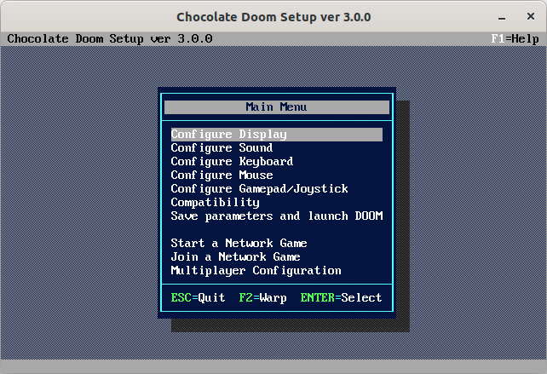The image size is (547, 374).
Task: Select the Compatibility option
Action: pyautogui.click(x=216, y=203)
